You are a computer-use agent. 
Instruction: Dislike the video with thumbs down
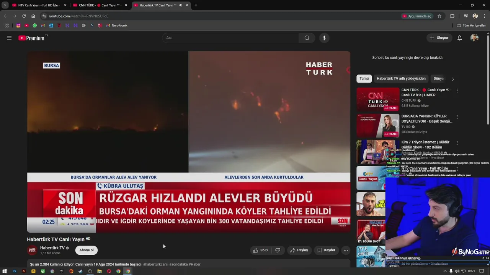click(x=278, y=250)
